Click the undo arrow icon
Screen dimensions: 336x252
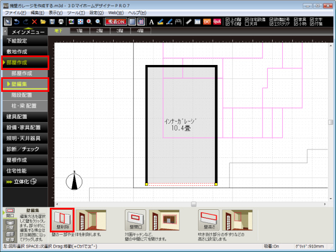(16, 21)
